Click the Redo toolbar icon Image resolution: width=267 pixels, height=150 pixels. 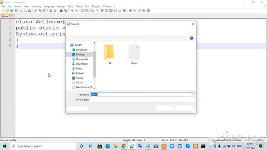[55, 10]
